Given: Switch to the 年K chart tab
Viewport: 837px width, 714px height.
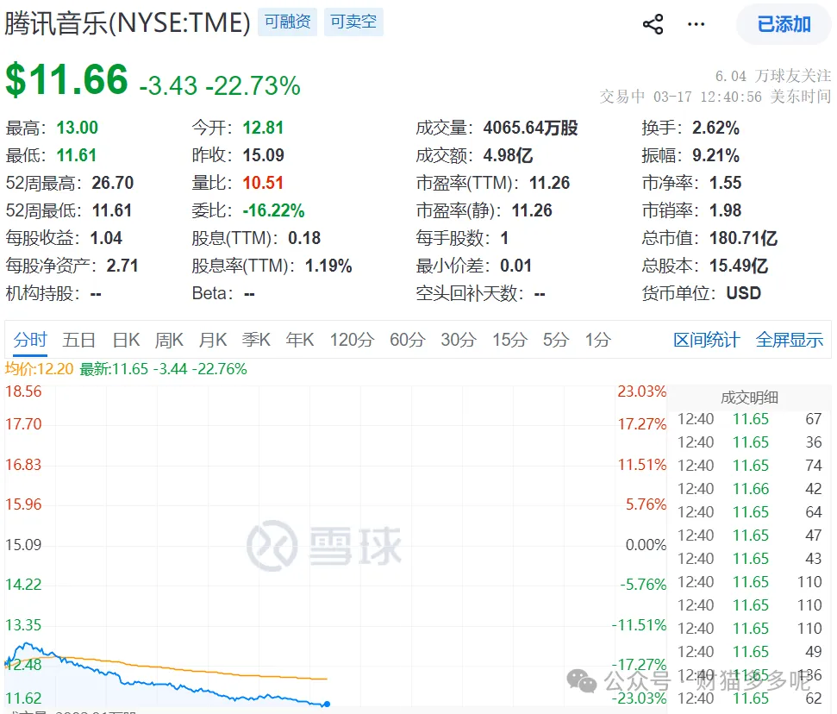Looking at the screenshot, I should 299,340.
